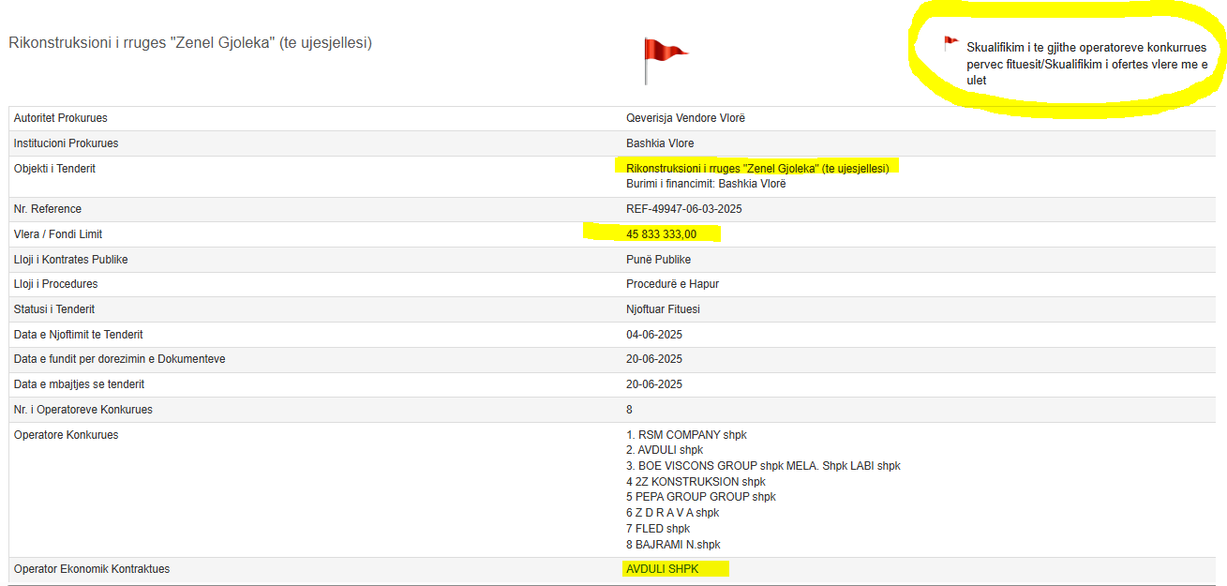The height and width of the screenshot is (586, 1227).
Task: Open the contracted operator AVDULI SHPK highlighted entry
Action: click(x=662, y=569)
